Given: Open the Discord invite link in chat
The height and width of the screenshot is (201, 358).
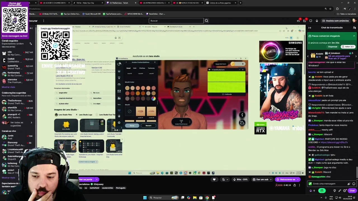Looking at the screenshot, I should pyautogui.click(x=334, y=142).
